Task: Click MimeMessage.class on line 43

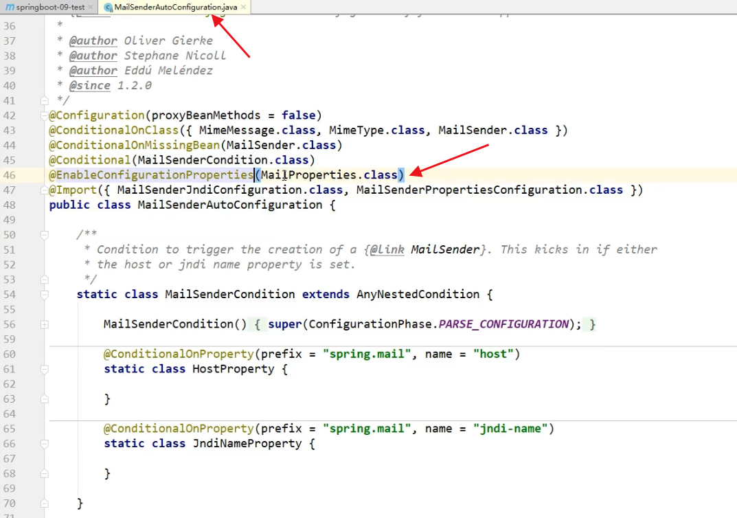Action: 257,131
